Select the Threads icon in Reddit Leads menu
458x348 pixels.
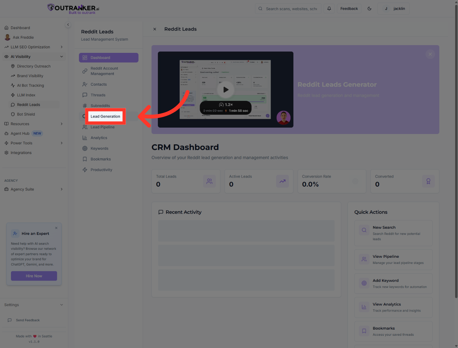pos(85,95)
